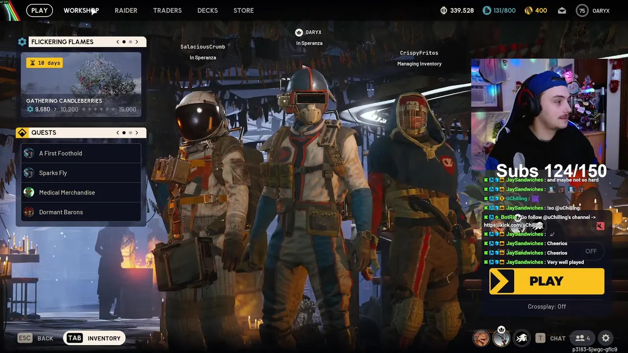Click the Dormant Barons quest giver icon

coord(29,212)
